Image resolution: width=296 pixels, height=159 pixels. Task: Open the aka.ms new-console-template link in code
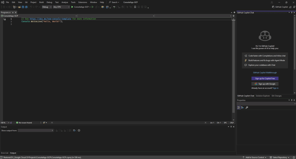50,19
